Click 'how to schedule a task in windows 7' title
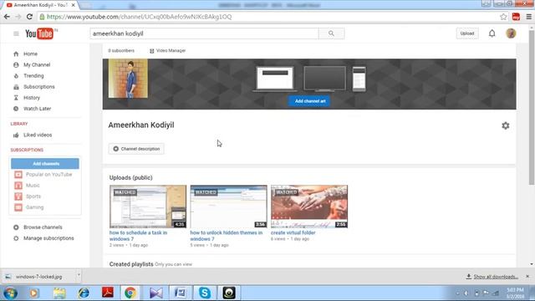 (x=138, y=236)
